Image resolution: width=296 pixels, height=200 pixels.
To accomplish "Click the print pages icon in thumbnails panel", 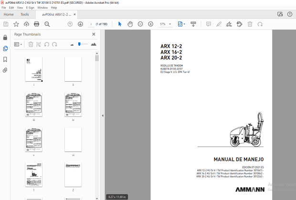I will pyautogui.click(x=39, y=44).
